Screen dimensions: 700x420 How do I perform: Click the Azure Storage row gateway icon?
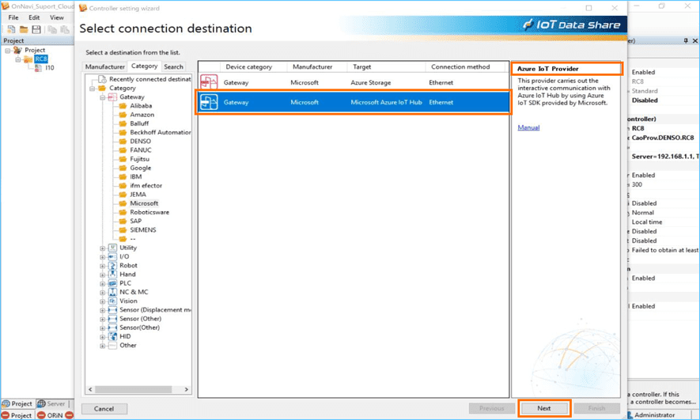pos(209,82)
